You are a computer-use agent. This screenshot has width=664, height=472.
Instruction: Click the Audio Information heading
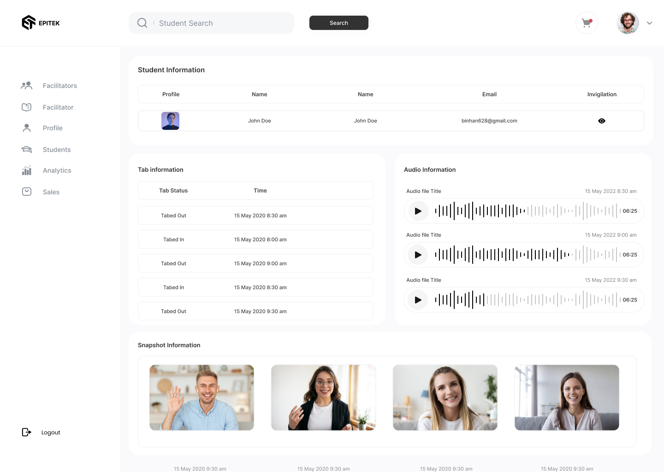point(430,170)
